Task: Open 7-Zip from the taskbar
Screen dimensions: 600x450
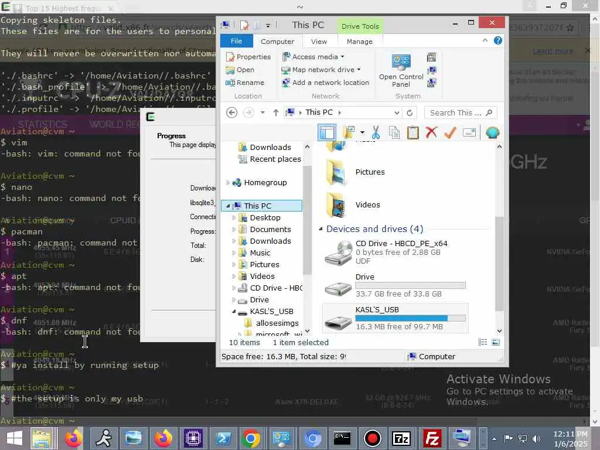Action: point(401,438)
